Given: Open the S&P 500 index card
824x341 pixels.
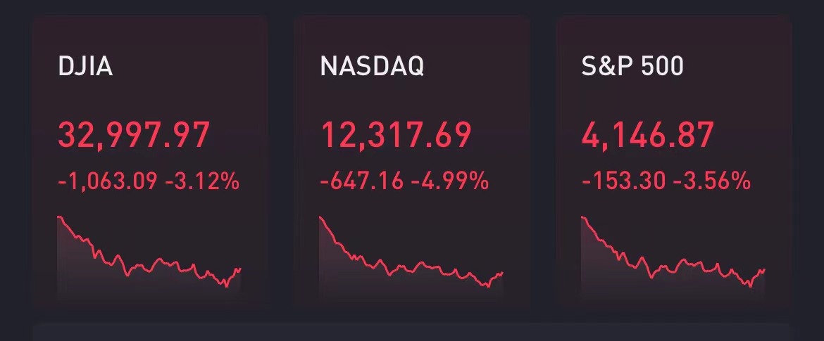Looking at the screenshot, I should click(675, 162).
